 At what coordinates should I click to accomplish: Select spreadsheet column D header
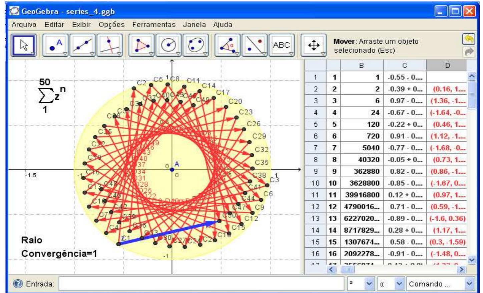click(x=447, y=66)
